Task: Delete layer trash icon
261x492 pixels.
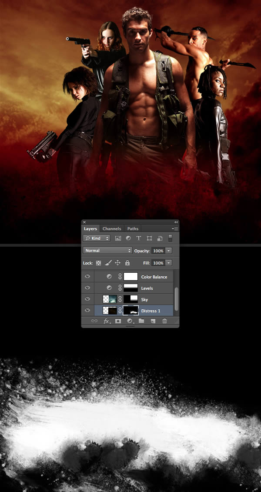Action: coord(164,321)
